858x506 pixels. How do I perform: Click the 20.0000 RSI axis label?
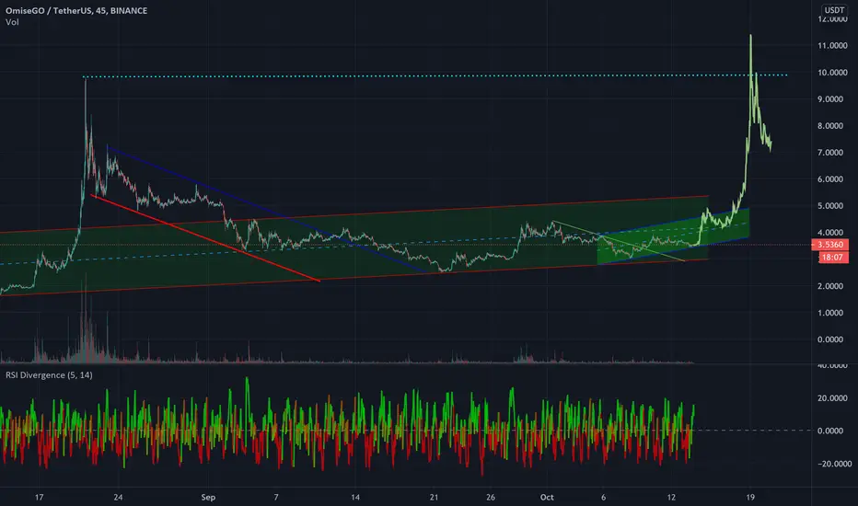pyautogui.click(x=830, y=398)
